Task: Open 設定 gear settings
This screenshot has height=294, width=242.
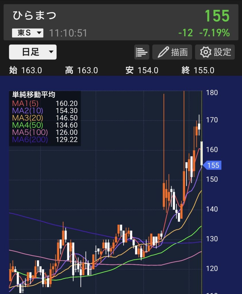Action: (x=215, y=52)
